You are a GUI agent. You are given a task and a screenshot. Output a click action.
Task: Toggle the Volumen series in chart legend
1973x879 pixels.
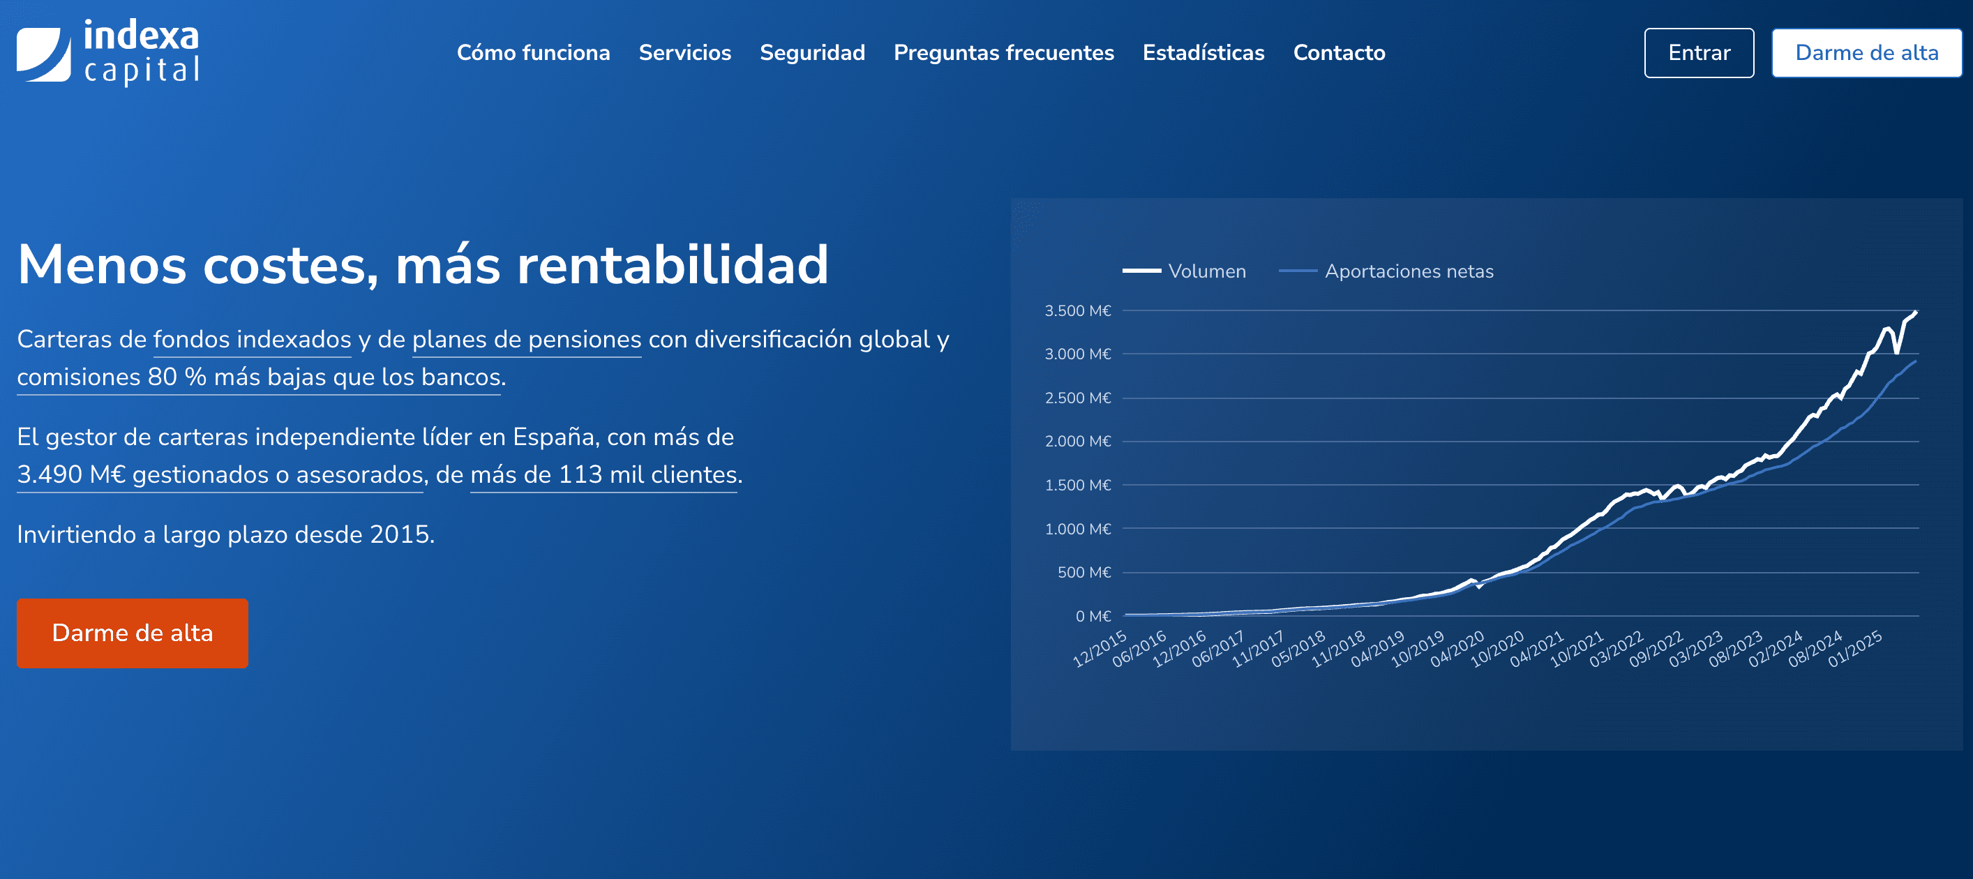[1184, 271]
